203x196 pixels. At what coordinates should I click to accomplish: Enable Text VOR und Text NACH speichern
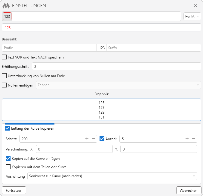pos(4,57)
